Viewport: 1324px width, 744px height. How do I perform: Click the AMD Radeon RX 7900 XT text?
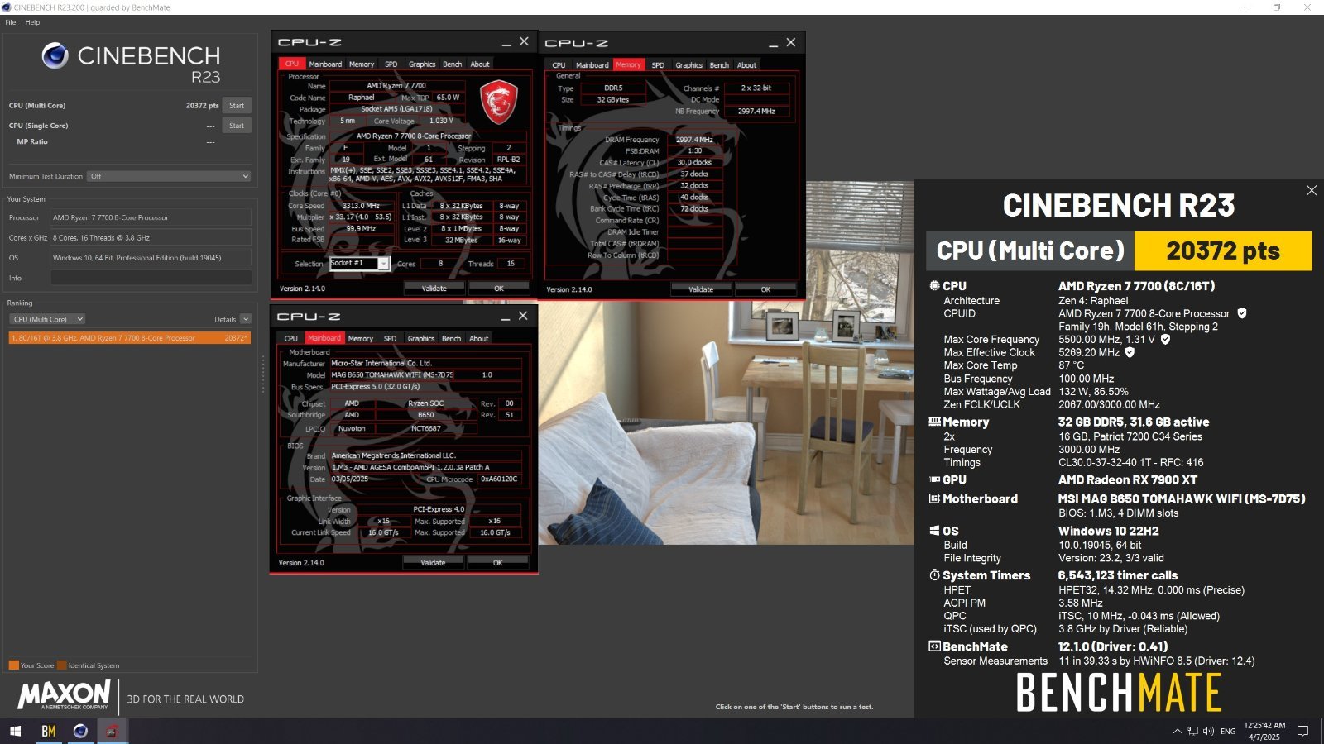coord(1128,480)
